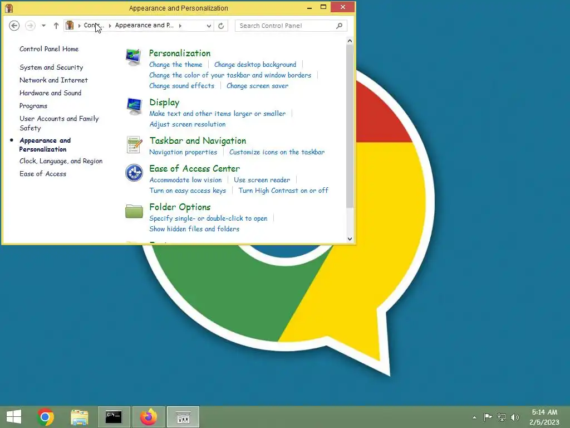Click Adjust screen resolution

click(x=188, y=124)
